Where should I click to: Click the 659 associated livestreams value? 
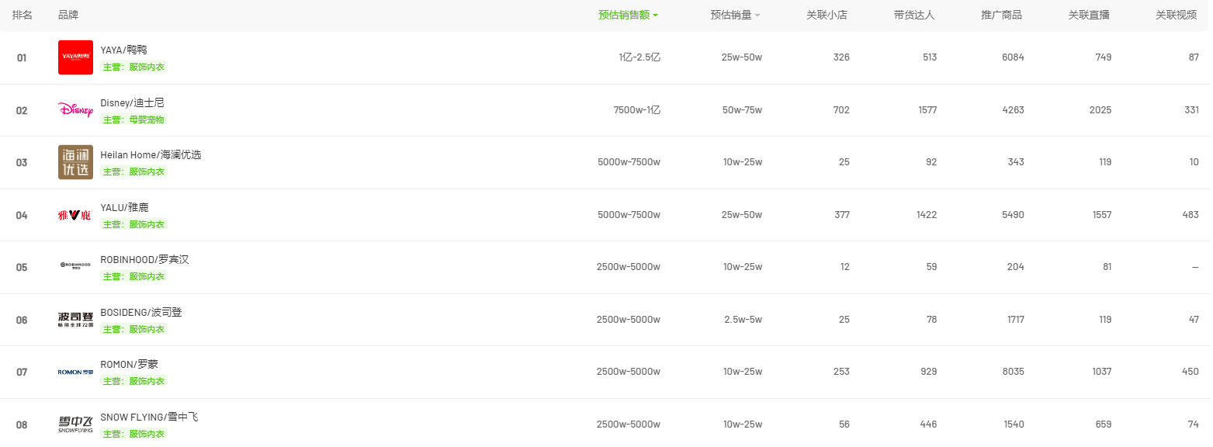tap(1103, 424)
